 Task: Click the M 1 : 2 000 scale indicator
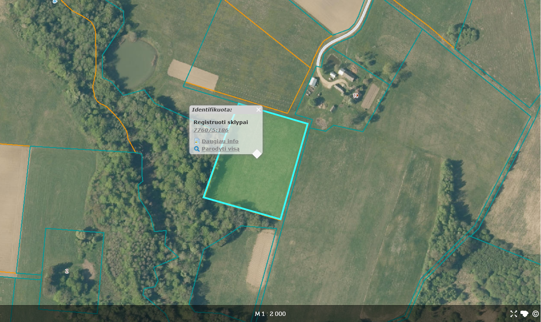(x=270, y=314)
